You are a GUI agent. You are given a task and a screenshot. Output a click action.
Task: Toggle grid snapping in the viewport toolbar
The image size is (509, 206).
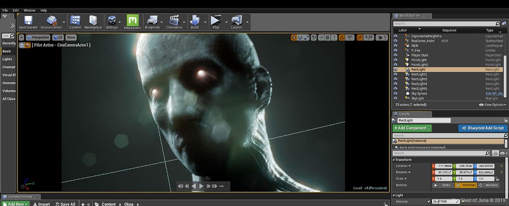pyautogui.click(x=327, y=37)
